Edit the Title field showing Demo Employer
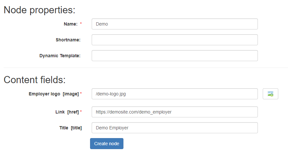This screenshot has height=152, width=288. coord(175,128)
